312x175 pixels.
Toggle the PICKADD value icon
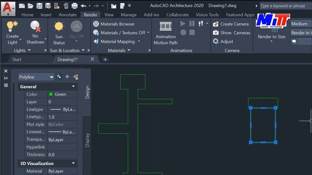point(59,77)
